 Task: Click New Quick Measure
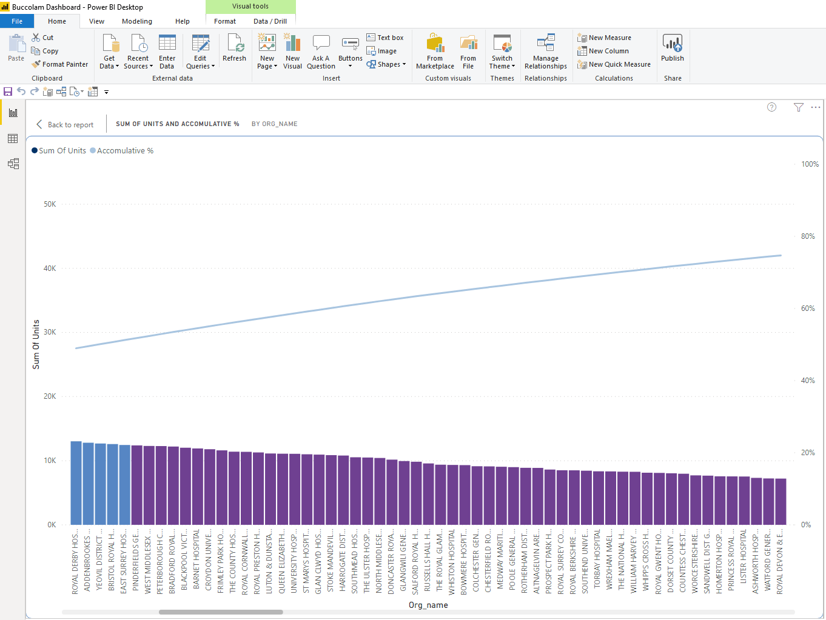614,64
